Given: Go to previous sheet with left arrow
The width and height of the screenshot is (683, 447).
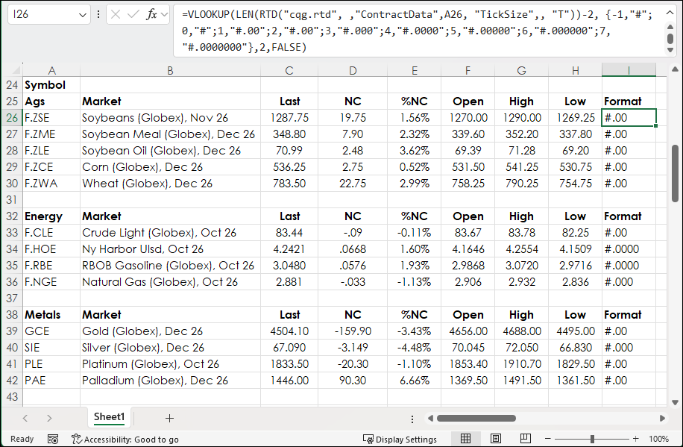Looking at the screenshot, I should [x=25, y=418].
